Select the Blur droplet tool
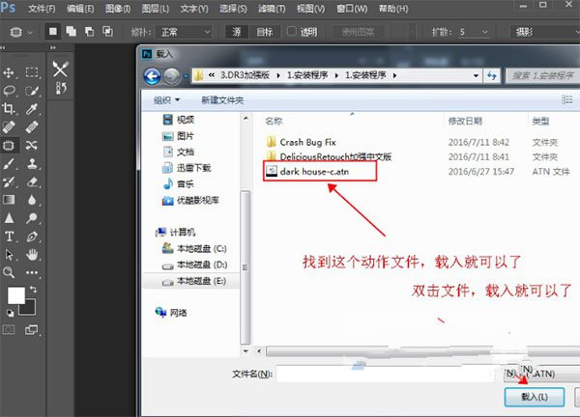Image resolution: width=580 pixels, height=417 pixels. 32,200
